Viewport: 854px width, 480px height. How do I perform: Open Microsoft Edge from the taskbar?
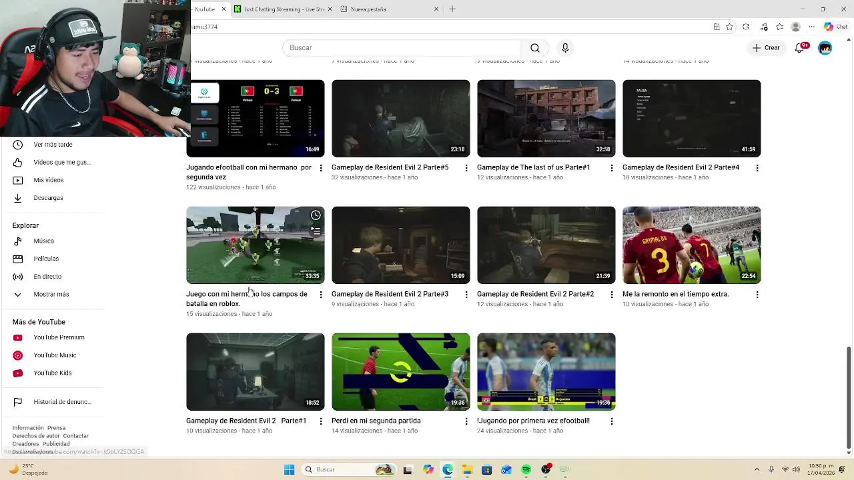448,469
